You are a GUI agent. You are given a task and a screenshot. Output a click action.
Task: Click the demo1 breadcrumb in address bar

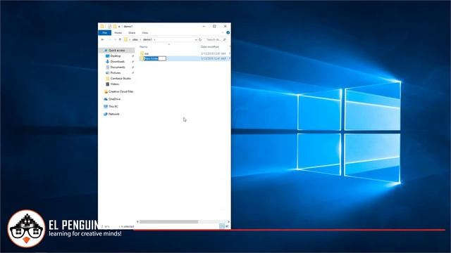tap(147, 39)
